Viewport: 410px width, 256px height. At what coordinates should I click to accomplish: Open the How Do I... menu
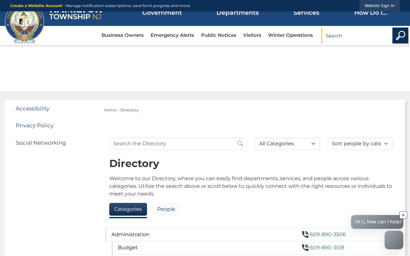(x=371, y=13)
